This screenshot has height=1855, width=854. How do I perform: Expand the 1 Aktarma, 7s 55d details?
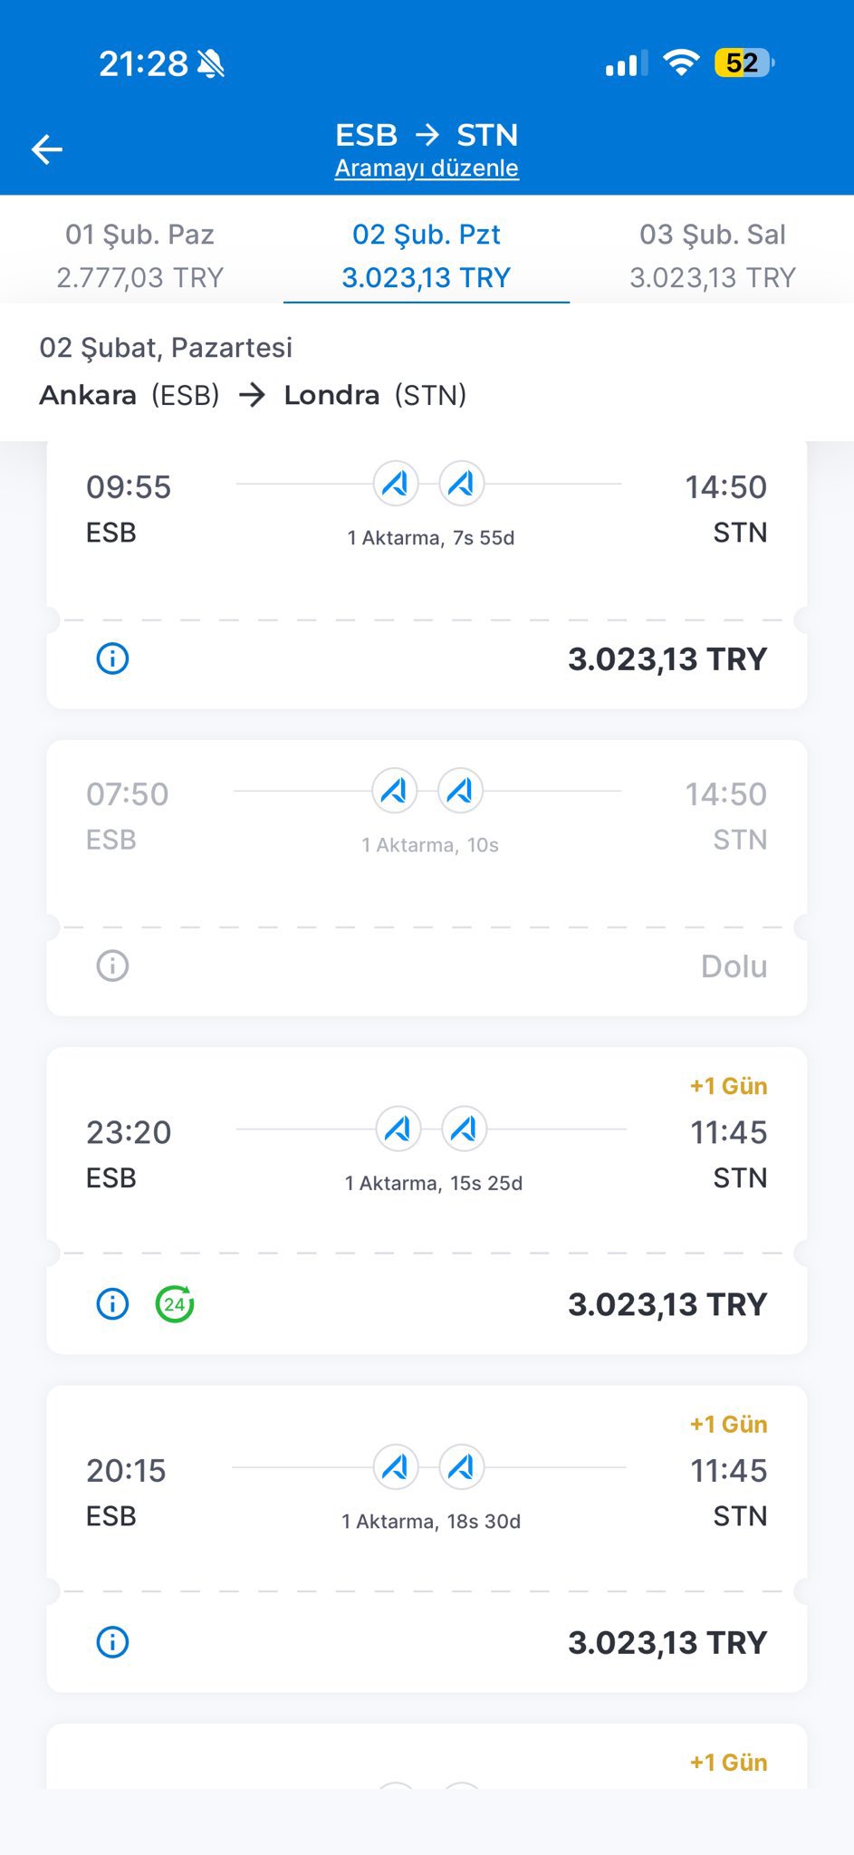click(431, 538)
